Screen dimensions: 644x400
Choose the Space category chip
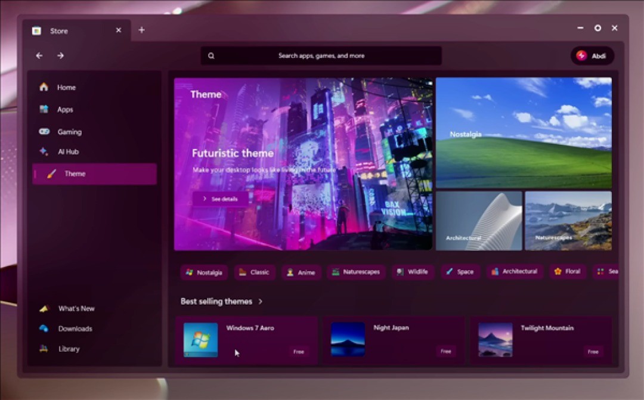point(460,272)
